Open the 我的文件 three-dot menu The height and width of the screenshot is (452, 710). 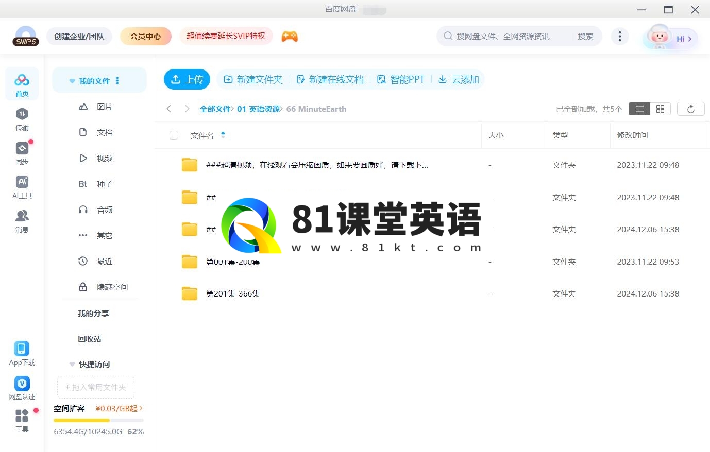click(x=117, y=81)
